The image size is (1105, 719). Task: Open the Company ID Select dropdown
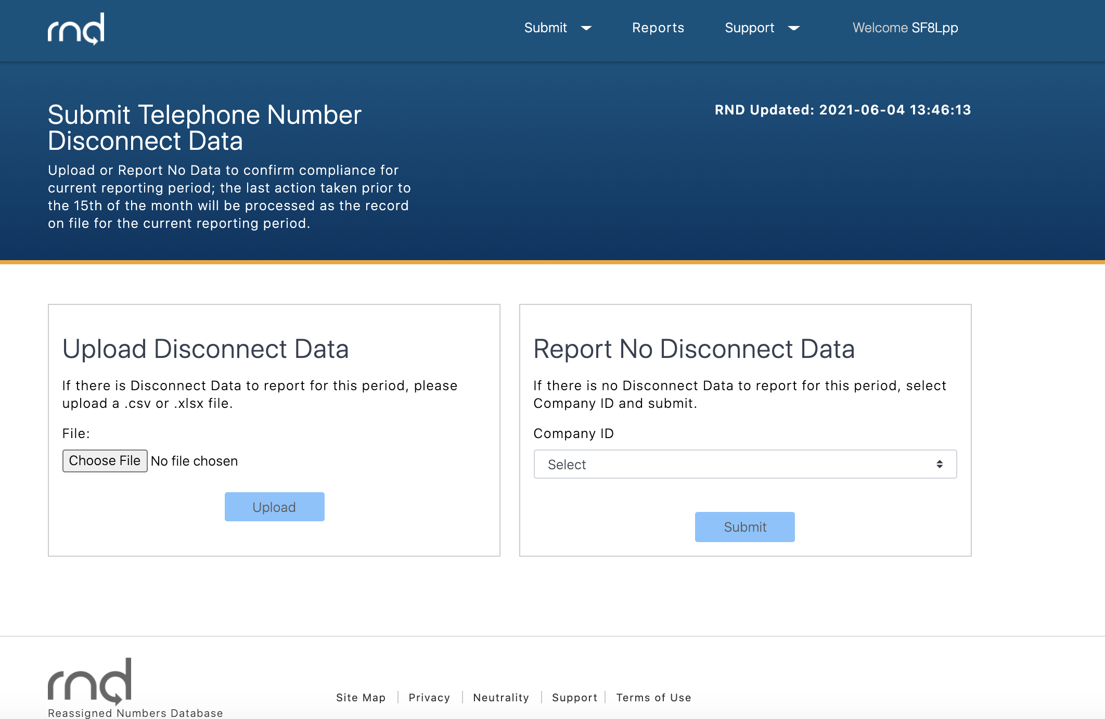coord(744,464)
